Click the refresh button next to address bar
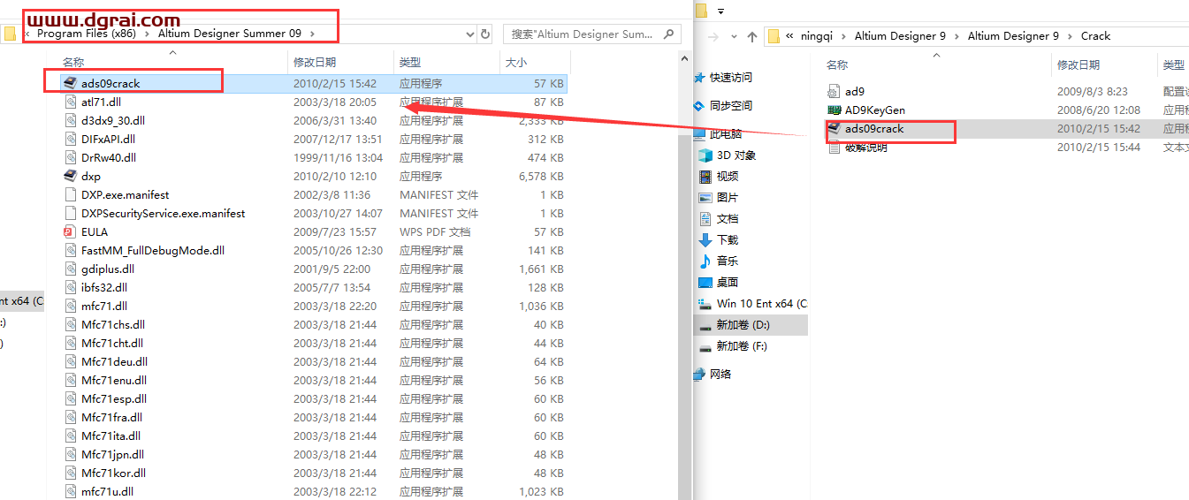This screenshot has height=500, width=1189. click(484, 34)
